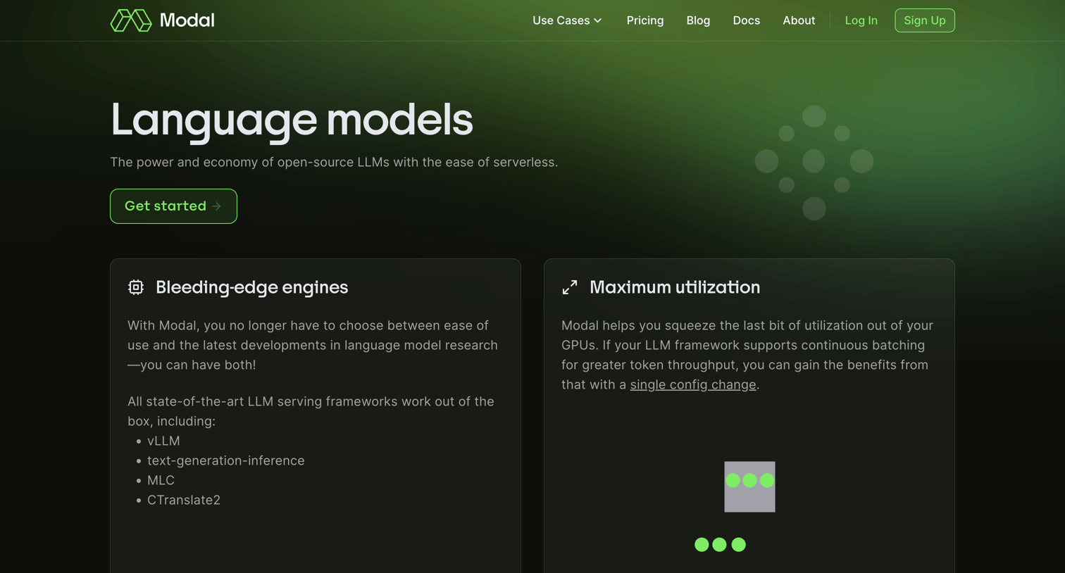Image resolution: width=1065 pixels, height=573 pixels.
Task: Click the Maximum utilization heading
Action: click(675, 287)
